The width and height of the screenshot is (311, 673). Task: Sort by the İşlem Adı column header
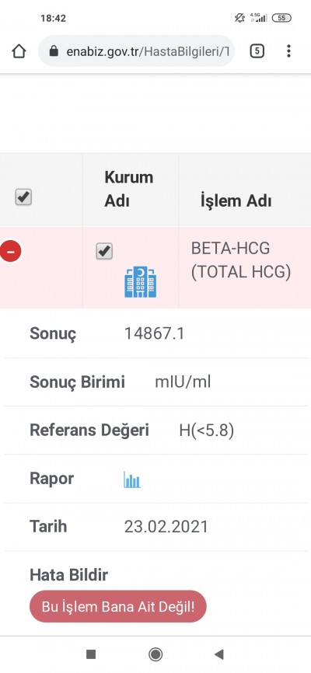tap(236, 201)
